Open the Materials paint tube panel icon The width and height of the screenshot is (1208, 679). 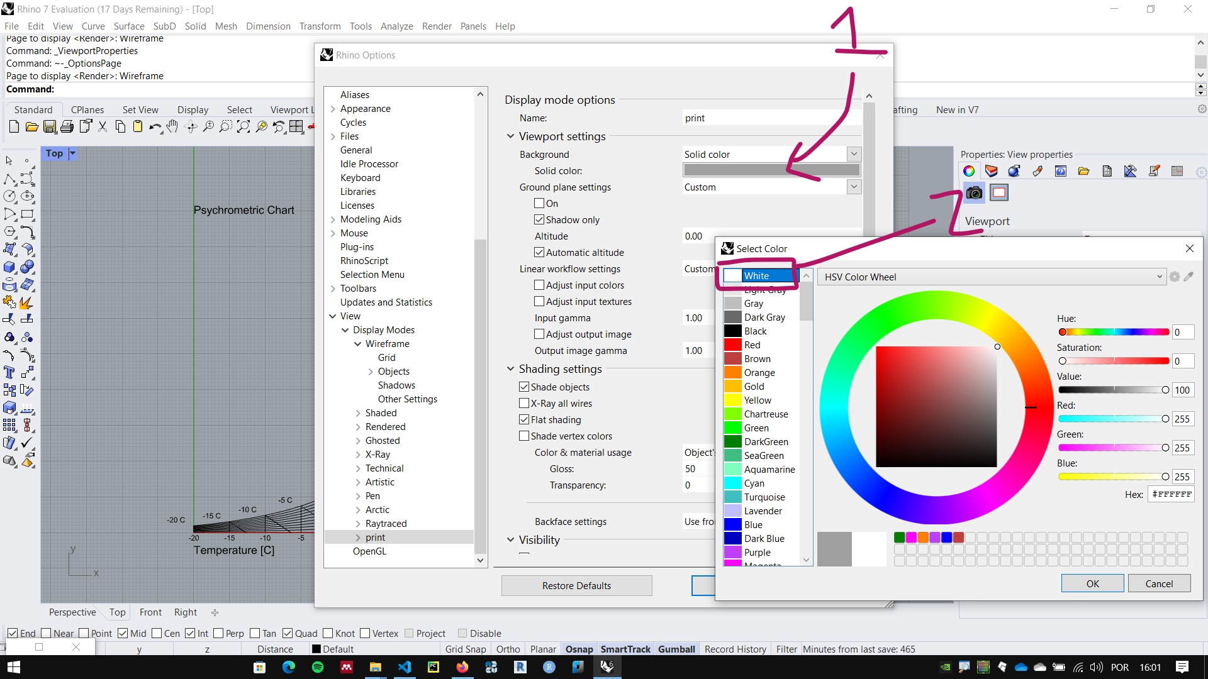tap(1037, 171)
